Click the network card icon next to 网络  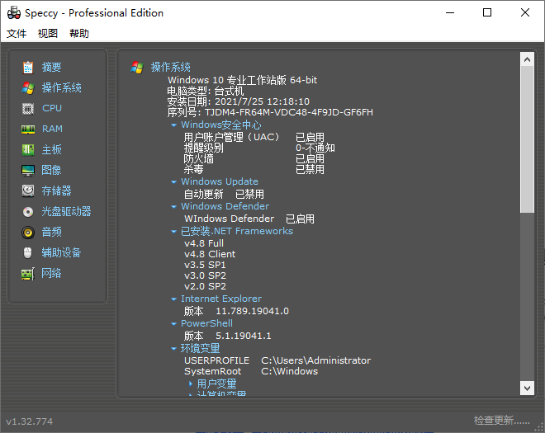pyautogui.click(x=28, y=274)
